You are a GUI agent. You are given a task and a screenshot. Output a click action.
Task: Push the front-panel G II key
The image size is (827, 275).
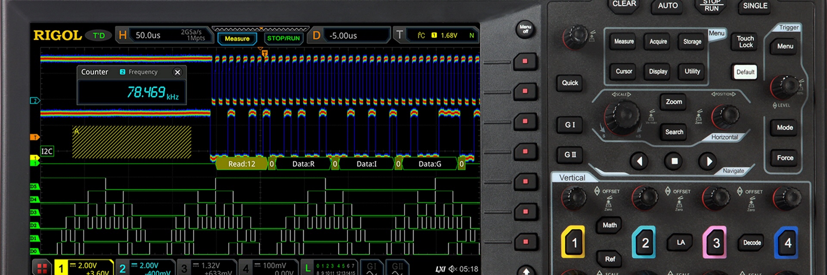(x=570, y=155)
